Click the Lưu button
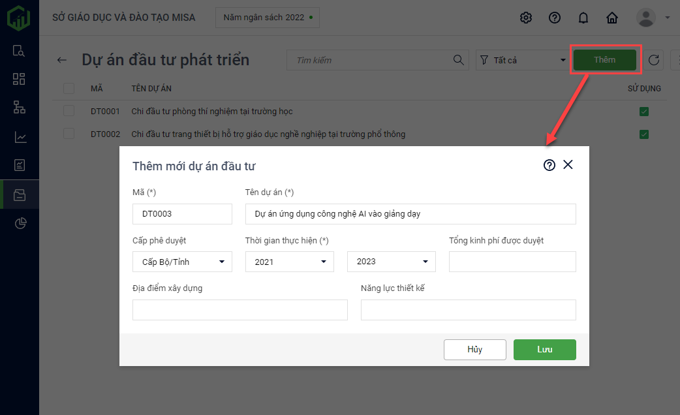 click(x=545, y=350)
